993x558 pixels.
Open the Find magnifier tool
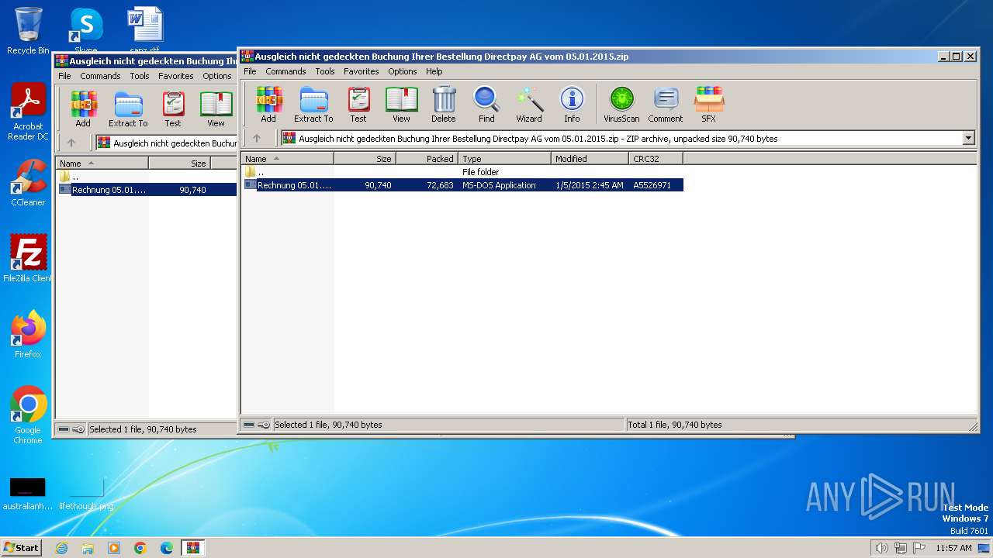coord(486,104)
